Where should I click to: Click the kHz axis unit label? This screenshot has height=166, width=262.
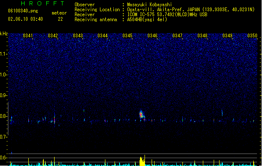tap(4, 34)
